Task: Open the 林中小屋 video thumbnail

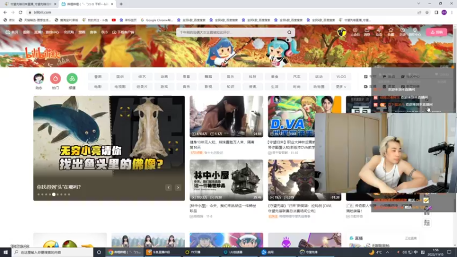Action: (226, 180)
